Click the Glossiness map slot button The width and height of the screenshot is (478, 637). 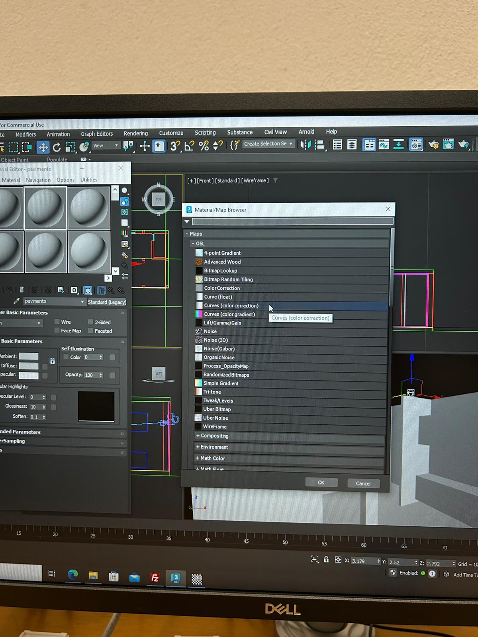[53, 407]
